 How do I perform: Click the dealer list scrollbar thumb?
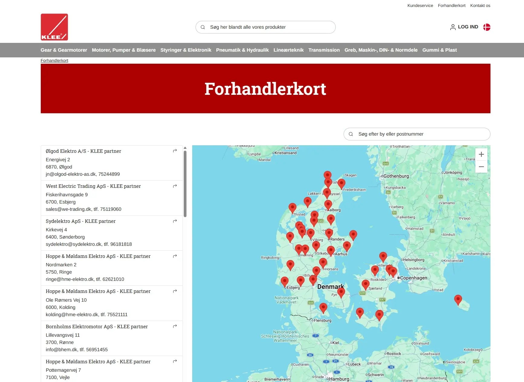(185, 184)
